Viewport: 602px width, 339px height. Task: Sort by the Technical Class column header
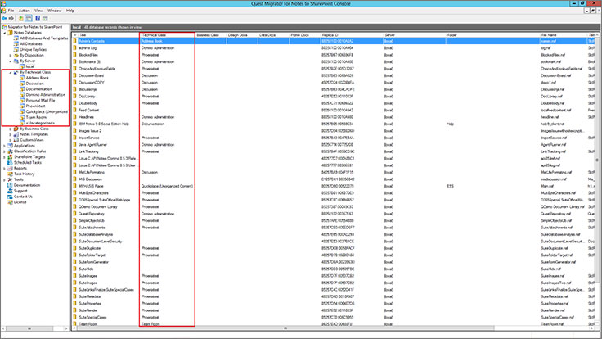168,35
